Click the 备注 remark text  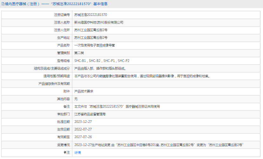(x=117, y=107)
